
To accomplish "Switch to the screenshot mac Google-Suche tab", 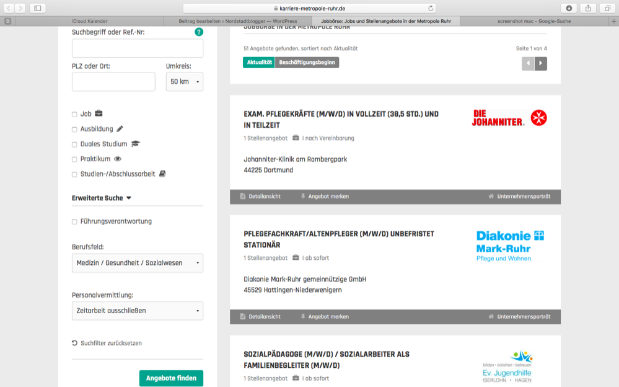I will [x=535, y=21].
